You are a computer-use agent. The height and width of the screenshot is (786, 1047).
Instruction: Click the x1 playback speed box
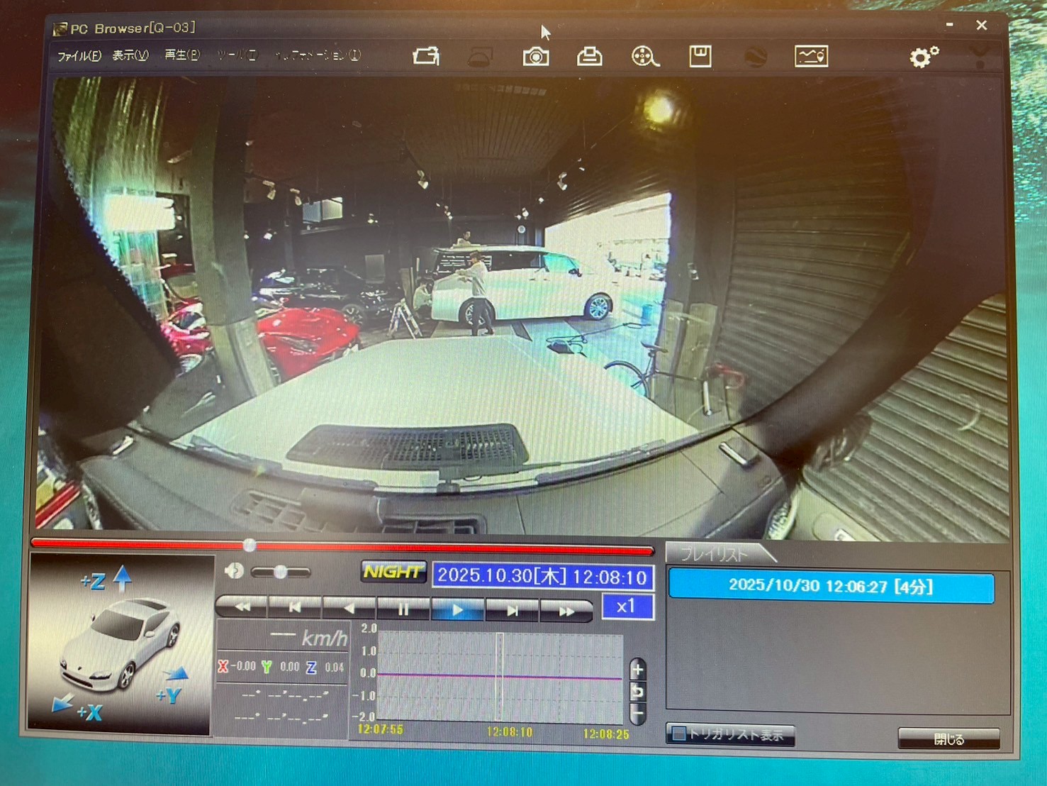[626, 607]
